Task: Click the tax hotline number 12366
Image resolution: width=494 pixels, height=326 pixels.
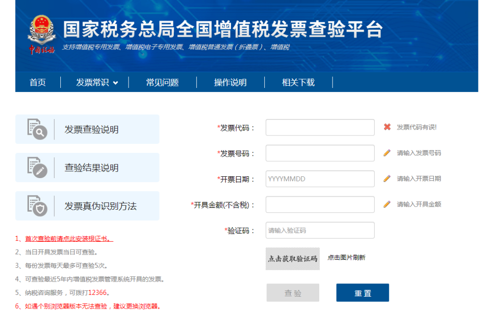Action: tap(97, 293)
